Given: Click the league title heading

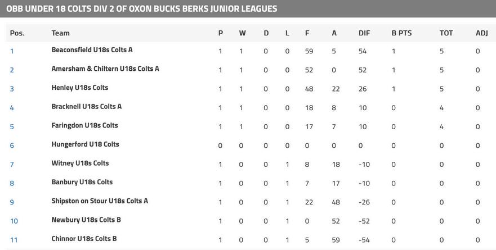Looking at the screenshot, I should tap(141, 9).
